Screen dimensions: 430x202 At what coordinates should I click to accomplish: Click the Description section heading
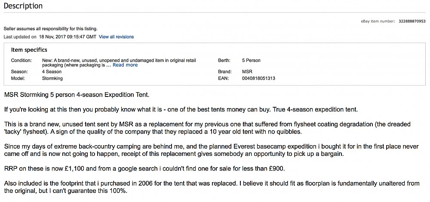(x=23, y=6)
